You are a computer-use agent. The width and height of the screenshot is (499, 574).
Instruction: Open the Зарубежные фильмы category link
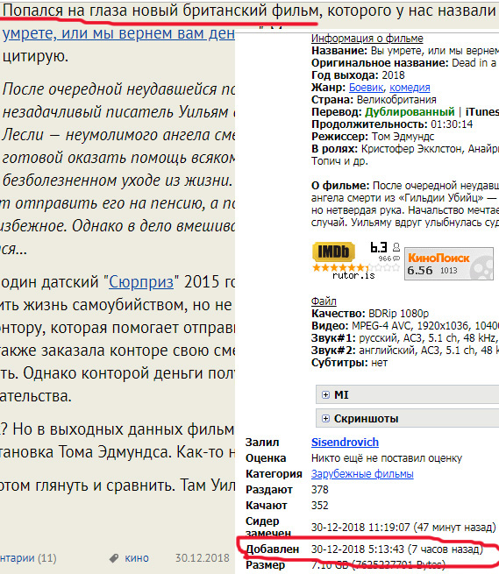(362, 474)
